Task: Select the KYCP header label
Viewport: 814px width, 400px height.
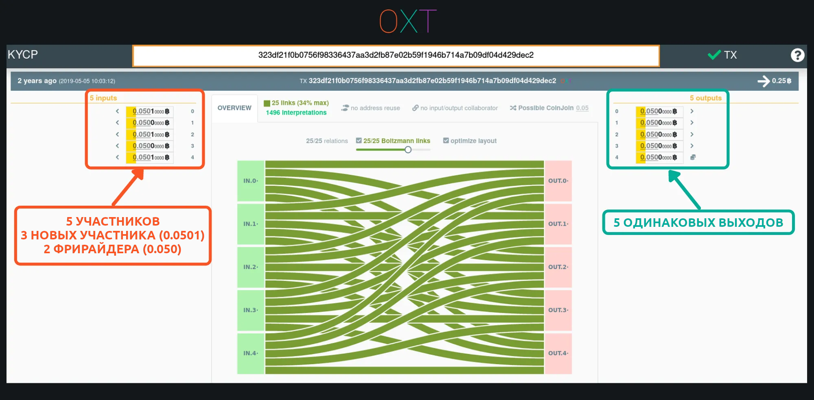Action: (x=23, y=54)
